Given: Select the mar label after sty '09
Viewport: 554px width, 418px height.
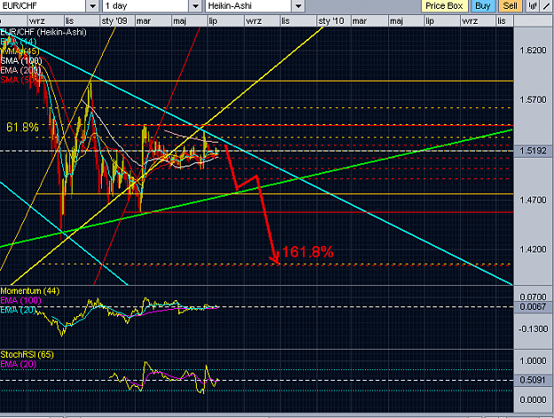Looking at the screenshot, I should tap(144, 21).
